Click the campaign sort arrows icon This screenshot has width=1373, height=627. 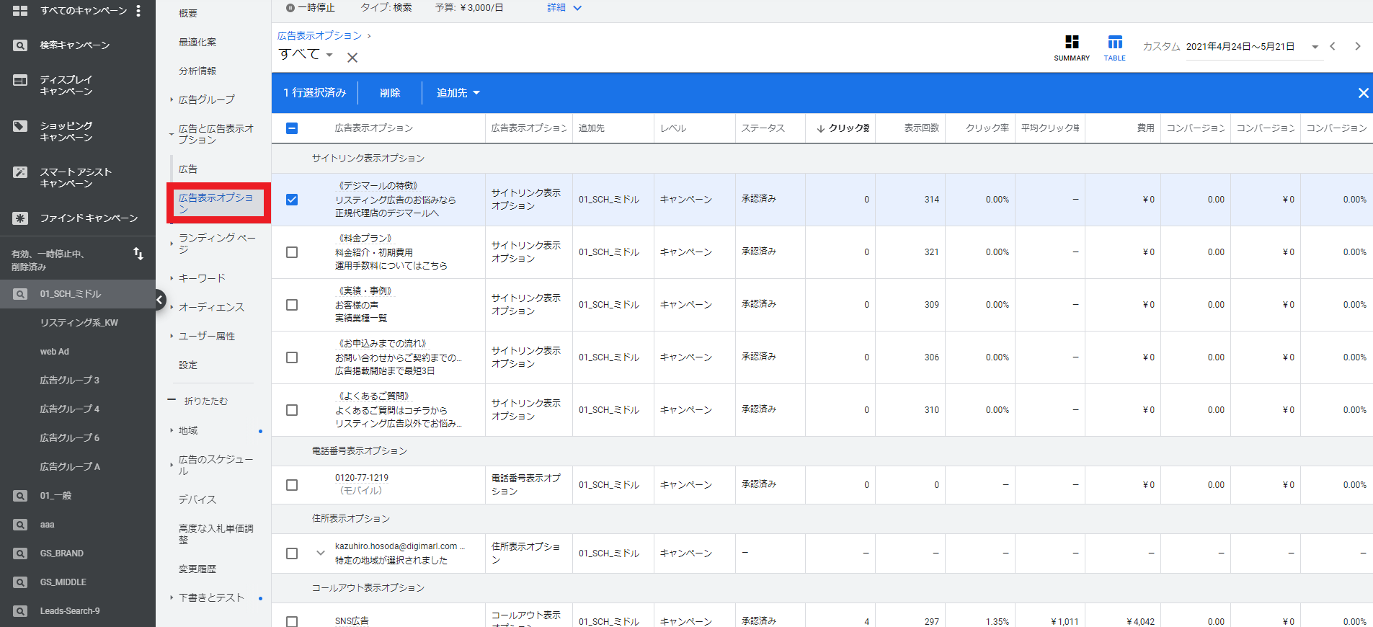pos(138,254)
